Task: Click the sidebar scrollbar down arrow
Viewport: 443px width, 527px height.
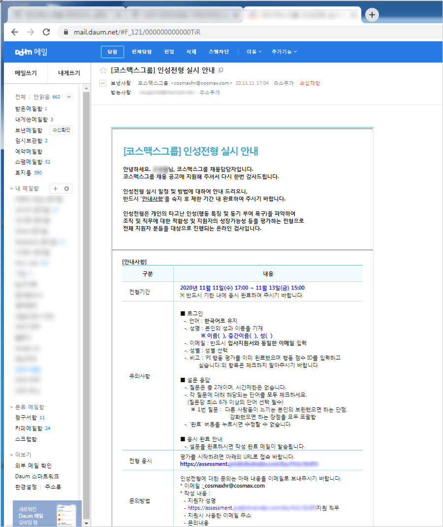Action: click(x=86, y=523)
